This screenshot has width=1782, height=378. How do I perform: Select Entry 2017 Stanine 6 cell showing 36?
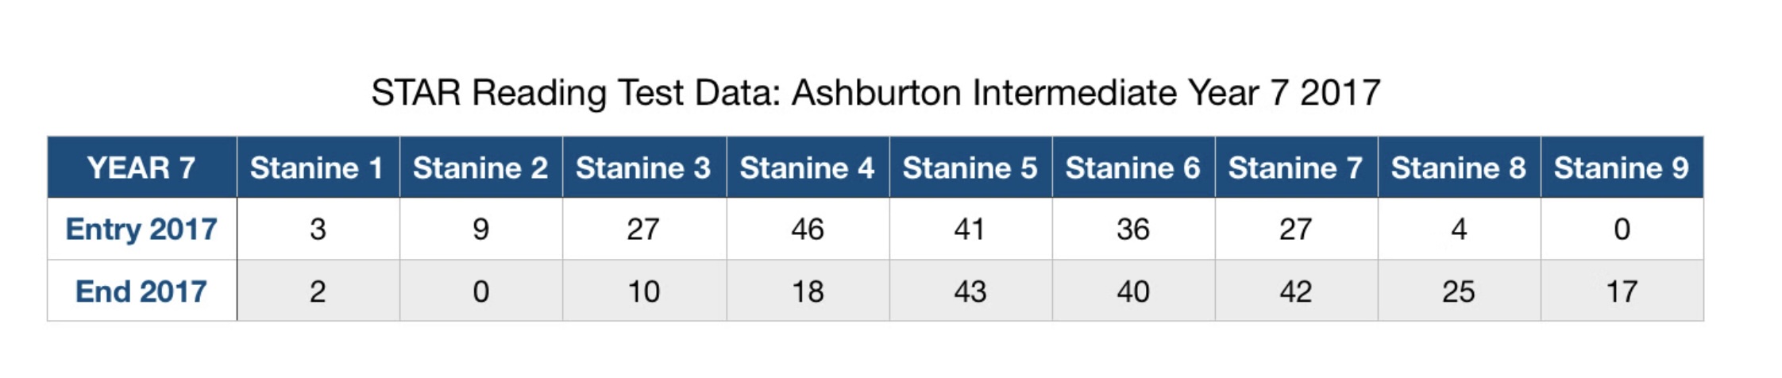(x=1132, y=229)
